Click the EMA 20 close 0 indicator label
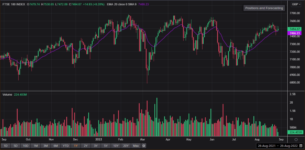Screen dimensions: 305x150 coord(117,4)
